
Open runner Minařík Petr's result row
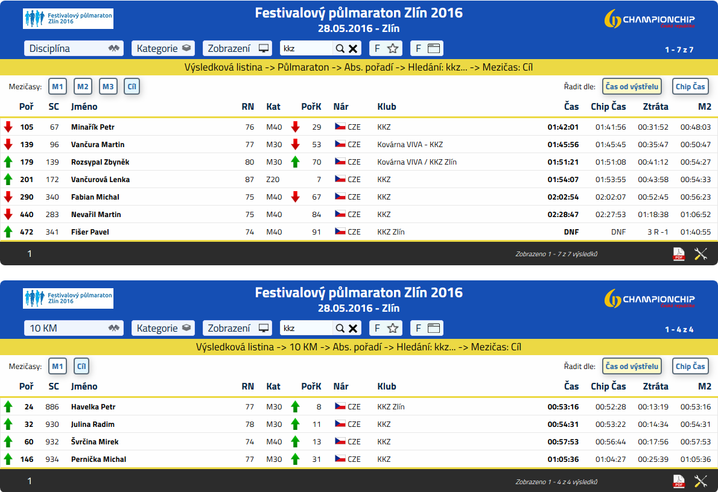coord(359,127)
